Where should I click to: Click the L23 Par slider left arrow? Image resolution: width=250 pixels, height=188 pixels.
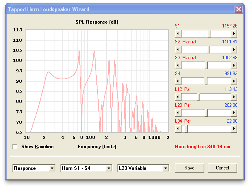178,113
